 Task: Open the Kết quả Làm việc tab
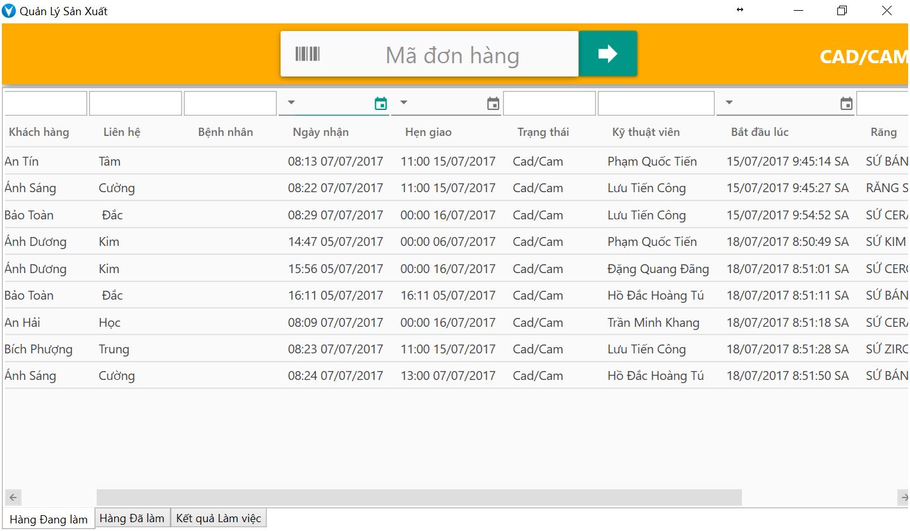218,518
